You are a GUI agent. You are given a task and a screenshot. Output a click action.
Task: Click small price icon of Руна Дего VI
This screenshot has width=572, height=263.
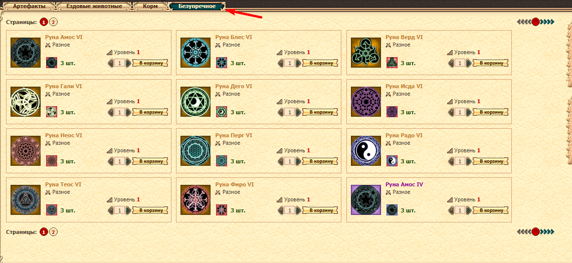pos(222,112)
